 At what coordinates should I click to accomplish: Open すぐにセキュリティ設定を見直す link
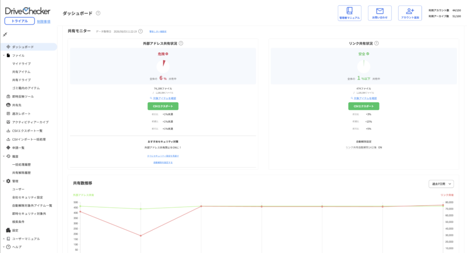click(x=163, y=156)
